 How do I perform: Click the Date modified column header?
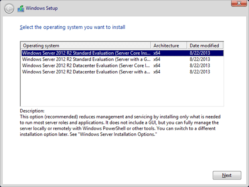tap(205, 45)
